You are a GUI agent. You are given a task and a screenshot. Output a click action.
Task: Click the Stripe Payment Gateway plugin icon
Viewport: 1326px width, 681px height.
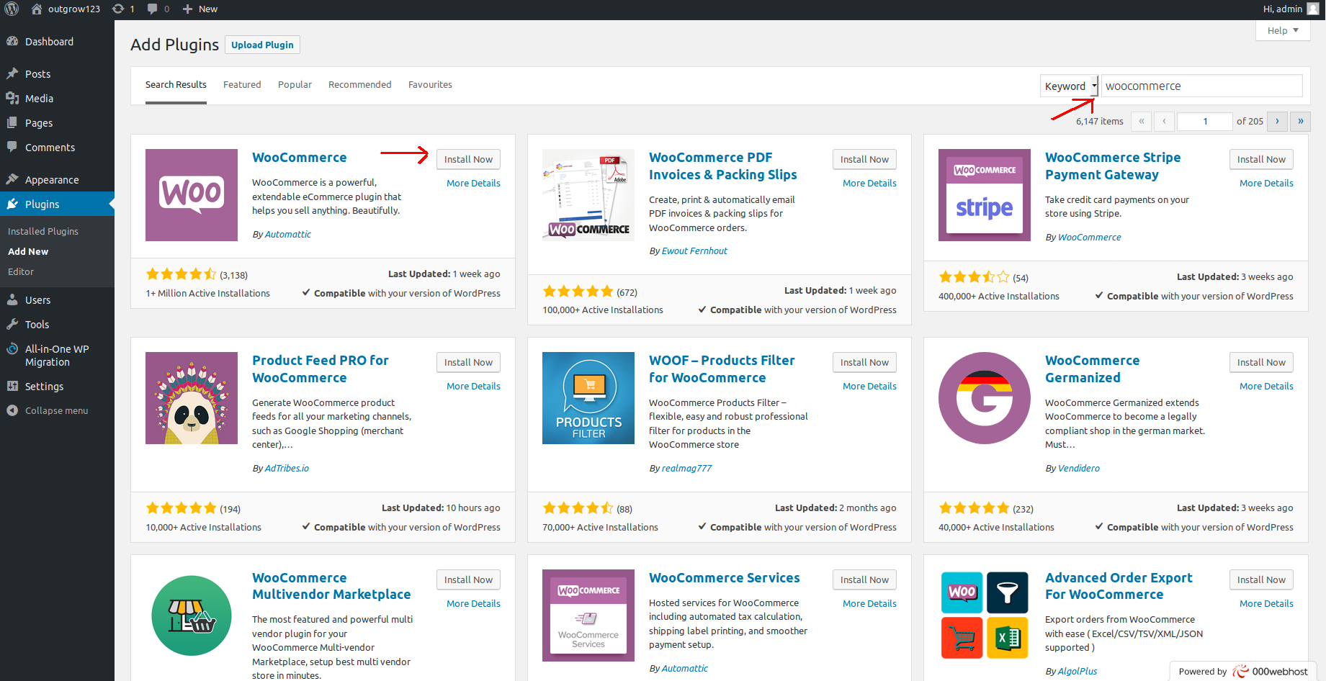click(x=985, y=195)
